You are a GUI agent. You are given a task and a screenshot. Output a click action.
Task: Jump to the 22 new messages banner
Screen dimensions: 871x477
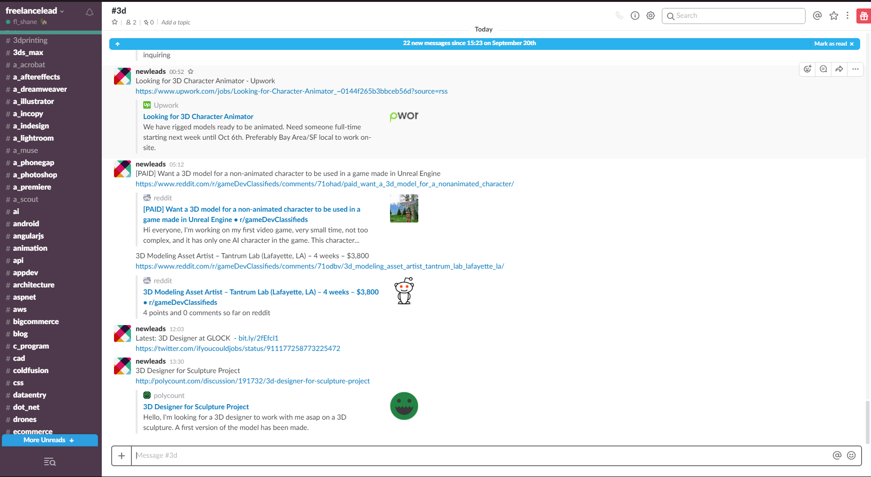[x=469, y=43]
